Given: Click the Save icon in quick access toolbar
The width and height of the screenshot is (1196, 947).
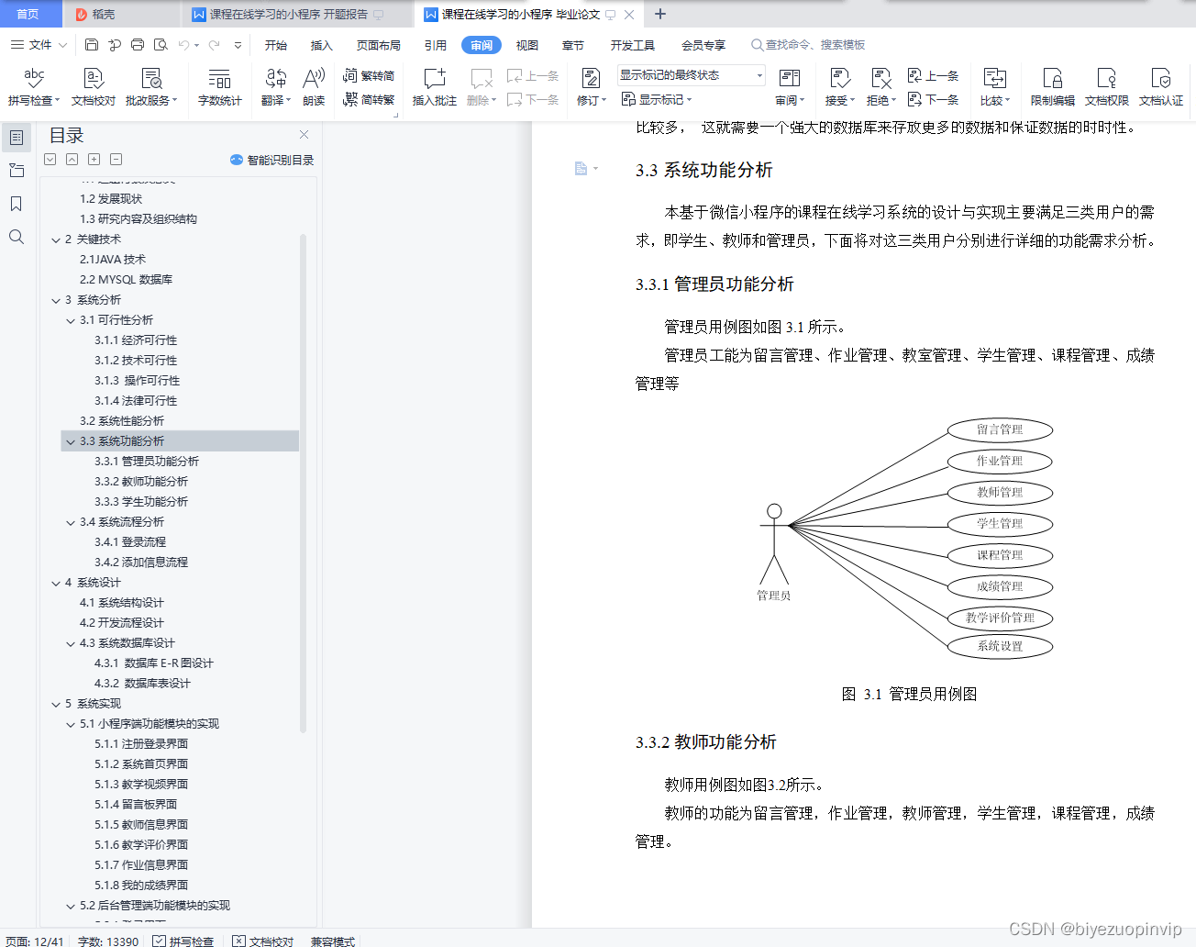Looking at the screenshot, I should 91,44.
